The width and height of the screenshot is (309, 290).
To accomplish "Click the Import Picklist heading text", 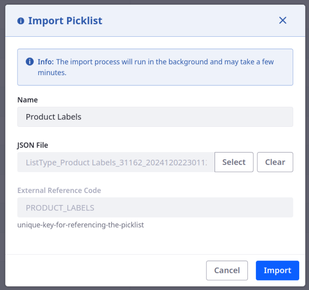I will [65, 21].
